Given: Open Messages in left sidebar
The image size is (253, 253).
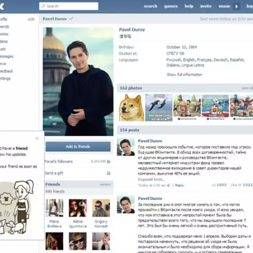Looking at the screenshot, I should click(6, 57).
